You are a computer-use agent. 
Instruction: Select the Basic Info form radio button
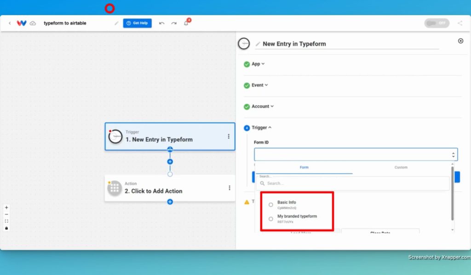(x=270, y=205)
